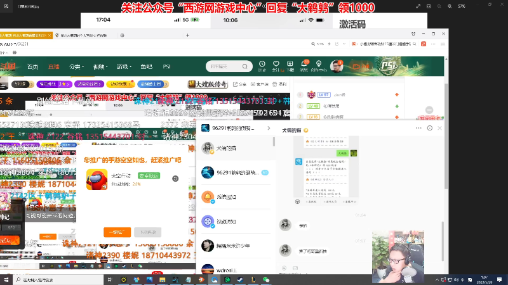Open the info circle icon in chat header
Viewport: 508px width, 285px height.
(x=430, y=129)
